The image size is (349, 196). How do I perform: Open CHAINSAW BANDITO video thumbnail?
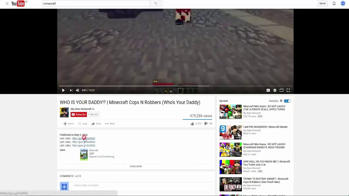click(x=231, y=150)
